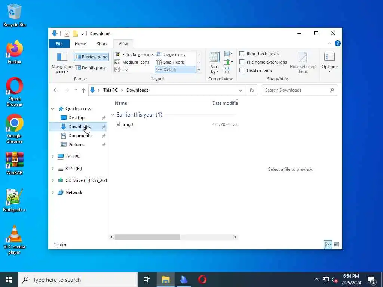This screenshot has width=383, height=287.
Task: Sort by the Name column header
Action: click(x=161, y=103)
